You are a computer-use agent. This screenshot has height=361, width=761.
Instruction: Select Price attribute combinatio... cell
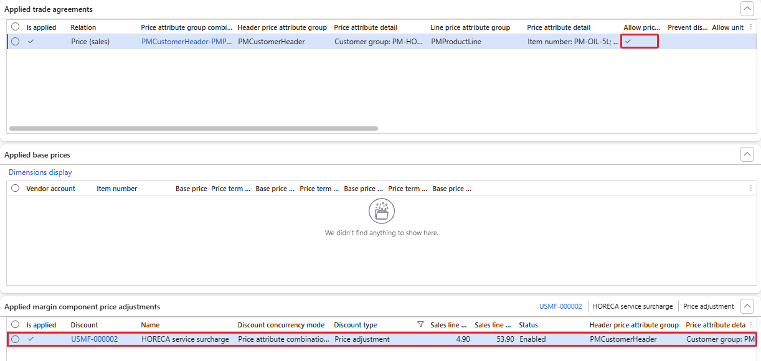(x=283, y=339)
